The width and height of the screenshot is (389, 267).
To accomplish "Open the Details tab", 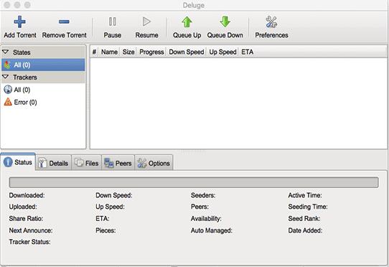I will click(x=54, y=163).
